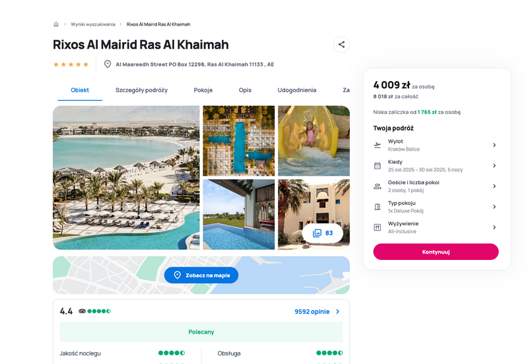Click the airplane departure icon

coord(378,145)
